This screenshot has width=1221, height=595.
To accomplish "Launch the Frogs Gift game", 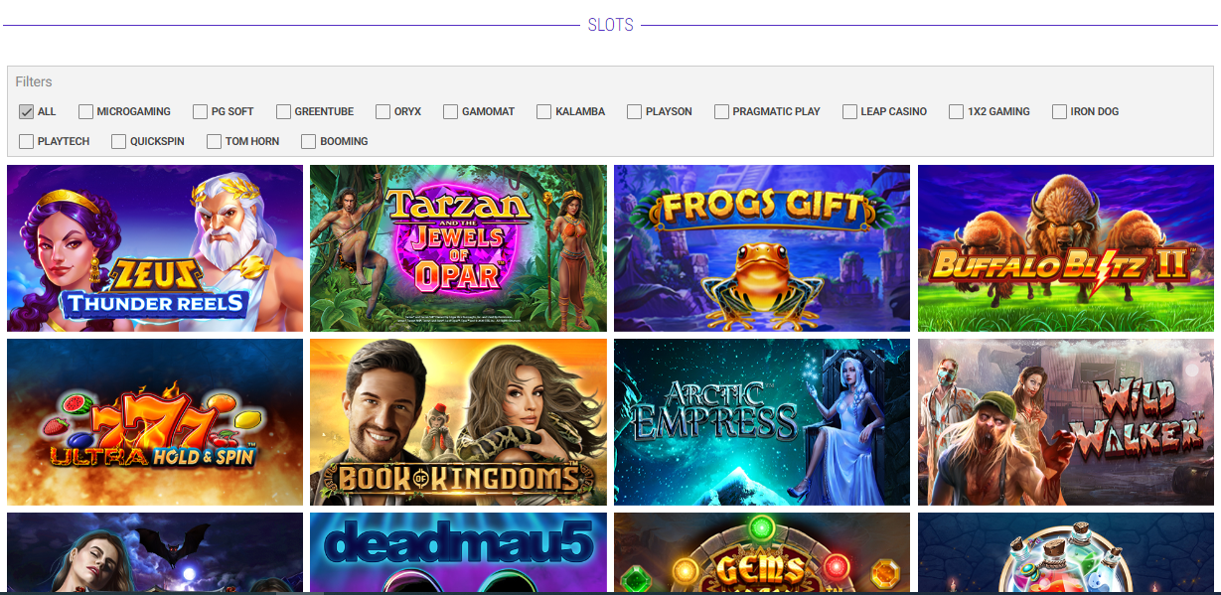I will tap(762, 248).
